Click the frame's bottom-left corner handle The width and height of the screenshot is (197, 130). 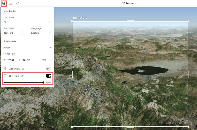[x=72, y=127]
